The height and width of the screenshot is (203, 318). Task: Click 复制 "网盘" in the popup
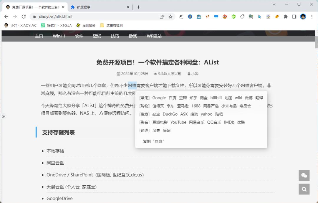point(153,141)
